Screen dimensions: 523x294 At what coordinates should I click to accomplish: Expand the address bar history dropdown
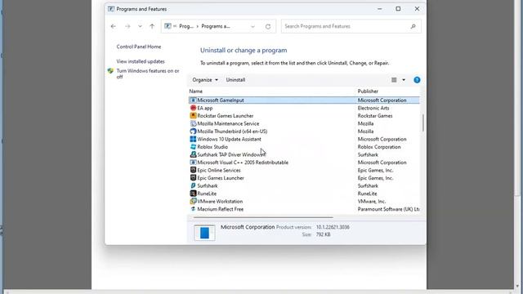(x=253, y=26)
